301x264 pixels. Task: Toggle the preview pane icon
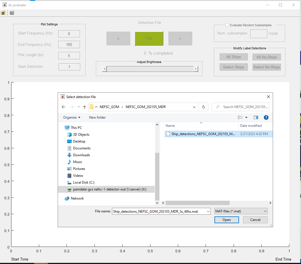point(256,117)
